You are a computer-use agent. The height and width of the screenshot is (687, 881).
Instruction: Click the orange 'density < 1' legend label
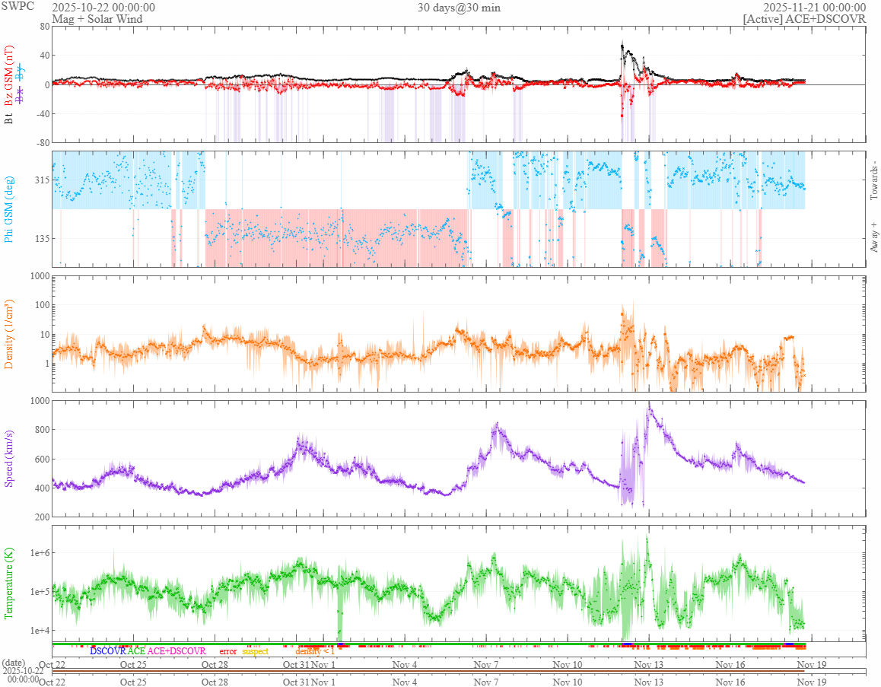tap(315, 651)
